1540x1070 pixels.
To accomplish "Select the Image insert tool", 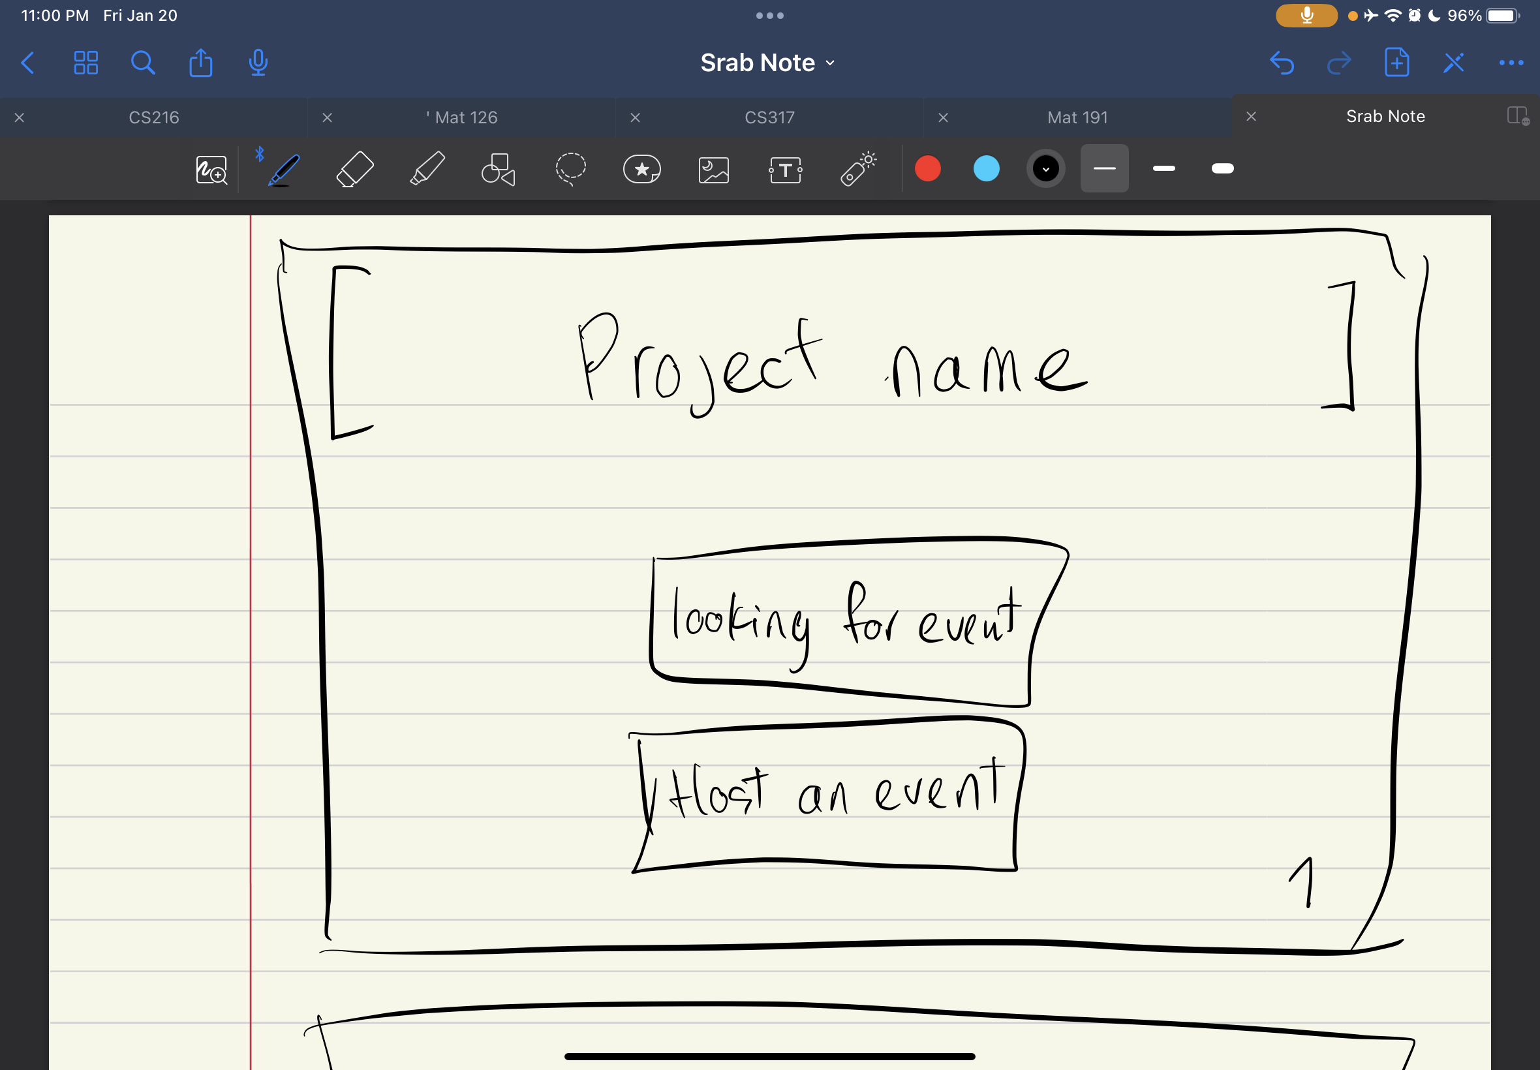I will click(x=713, y=170).
